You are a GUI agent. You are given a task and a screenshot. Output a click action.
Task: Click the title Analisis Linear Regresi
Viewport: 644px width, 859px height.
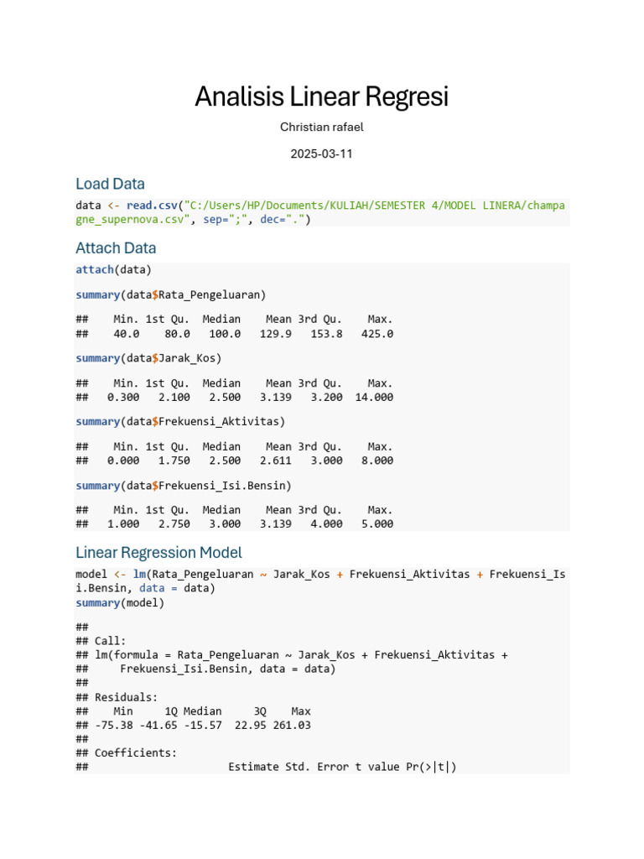[x=321, y=96]
